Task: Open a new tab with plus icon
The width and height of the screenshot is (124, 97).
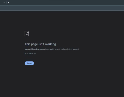Action: click(8, 3)
